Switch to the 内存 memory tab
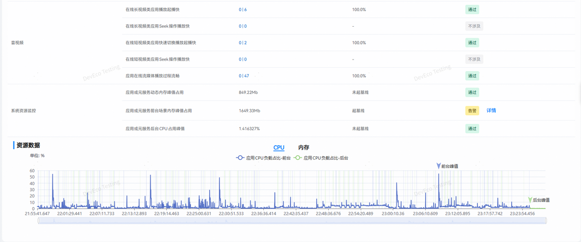581x242 pixels. 304,148
